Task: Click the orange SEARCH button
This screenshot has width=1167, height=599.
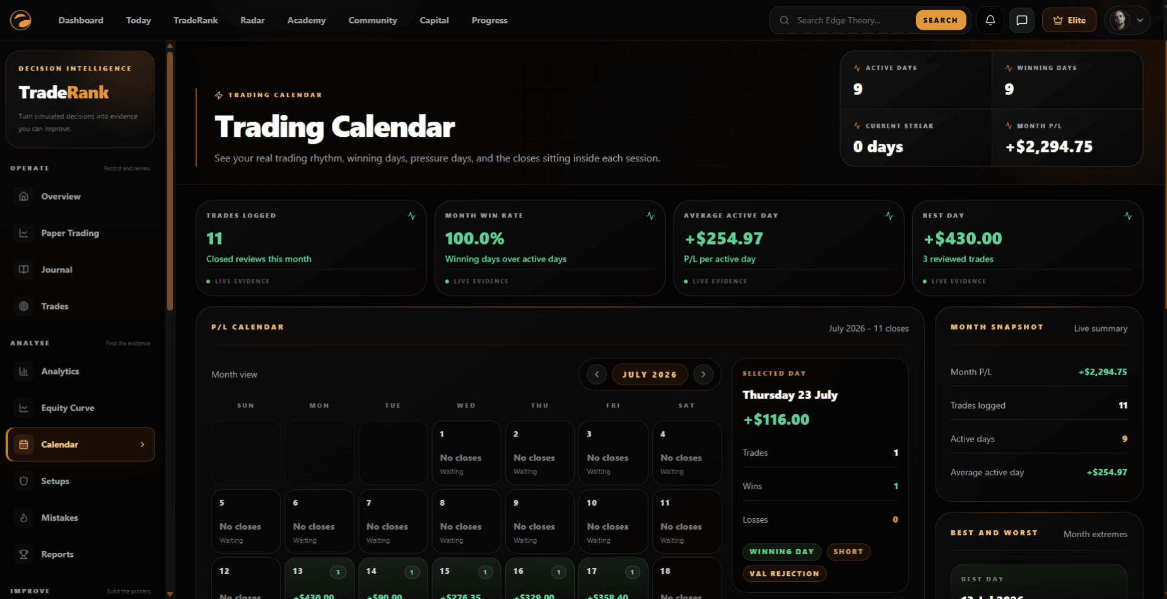Action: [941, 20]
